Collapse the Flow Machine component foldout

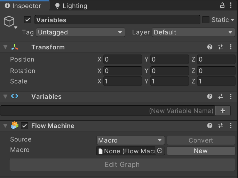pyautogui.click(x=6, y=126)
